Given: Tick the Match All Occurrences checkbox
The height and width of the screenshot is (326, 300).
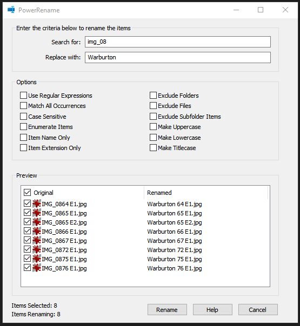Looking at the screenshot, I should click(23, 106).
